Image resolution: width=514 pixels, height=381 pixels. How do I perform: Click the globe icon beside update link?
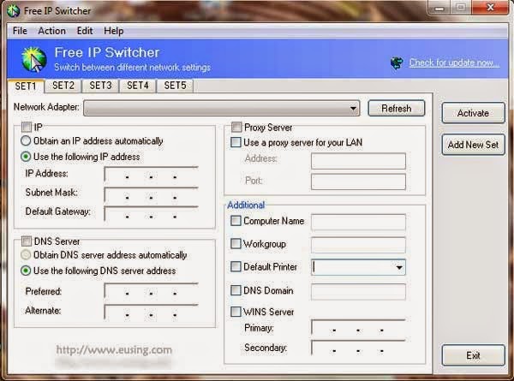[x=397, y=63]
